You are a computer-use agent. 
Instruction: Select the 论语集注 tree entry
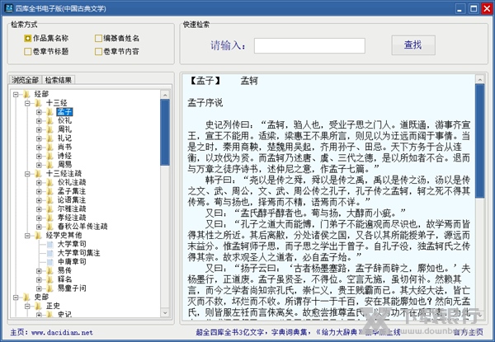72,199
